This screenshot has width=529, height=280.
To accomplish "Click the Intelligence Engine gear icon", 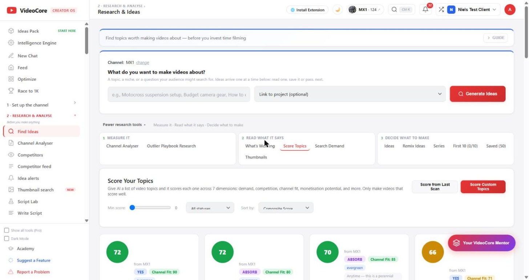I will 11,43.
